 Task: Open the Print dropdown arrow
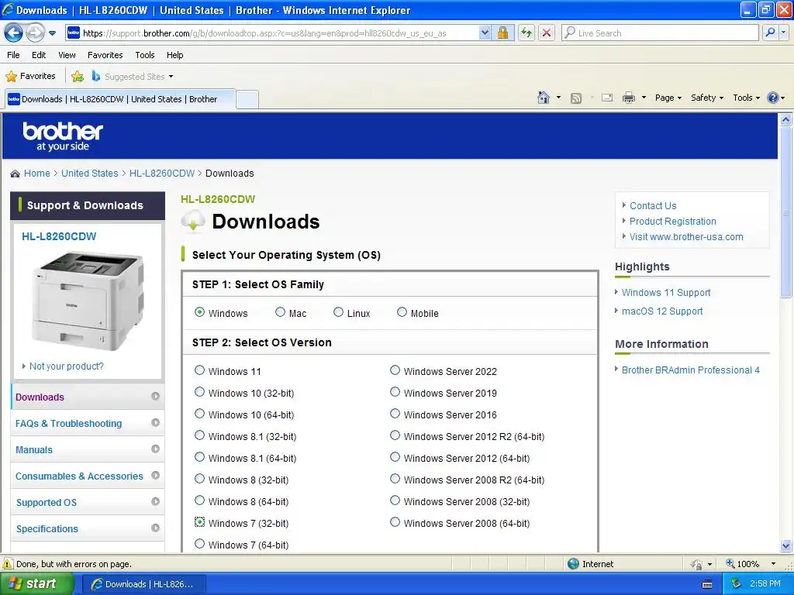[644, 98]
